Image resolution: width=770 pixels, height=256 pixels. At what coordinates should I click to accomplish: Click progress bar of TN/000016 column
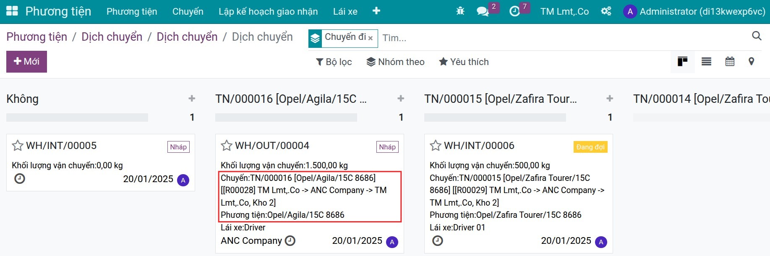point(286,118)
